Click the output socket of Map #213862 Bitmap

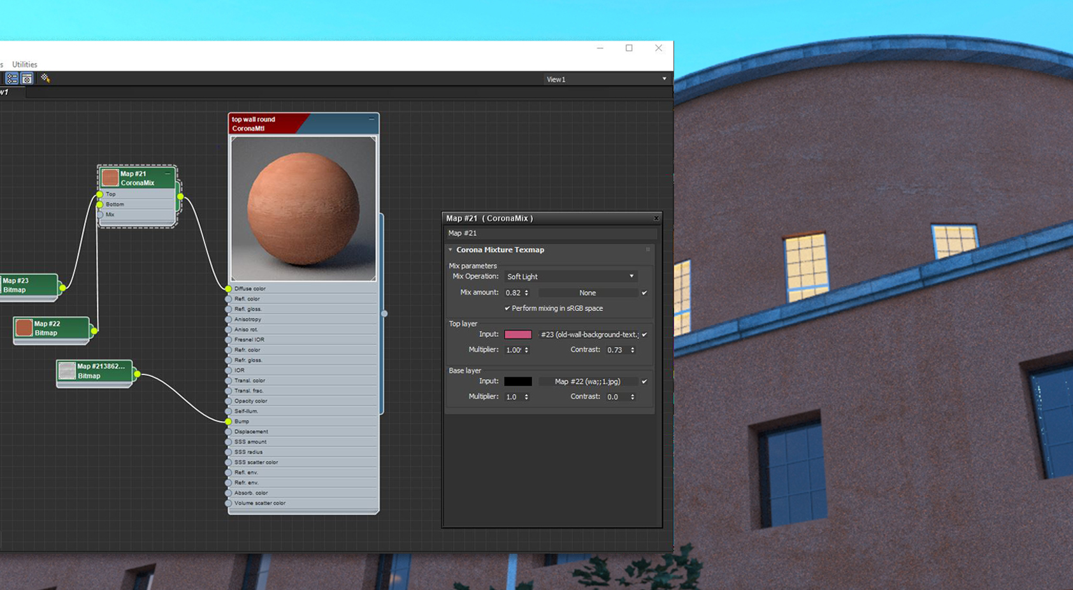coord(137,374)
